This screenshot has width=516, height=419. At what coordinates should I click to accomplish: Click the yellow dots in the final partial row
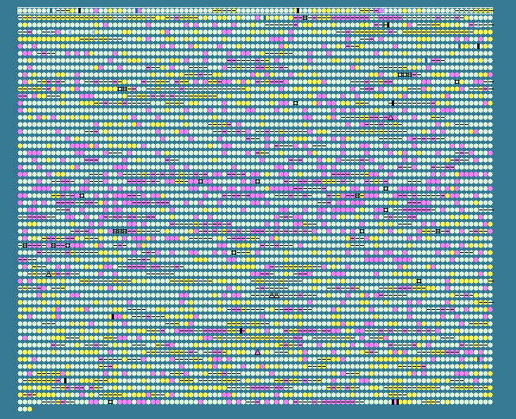[25, 409]
